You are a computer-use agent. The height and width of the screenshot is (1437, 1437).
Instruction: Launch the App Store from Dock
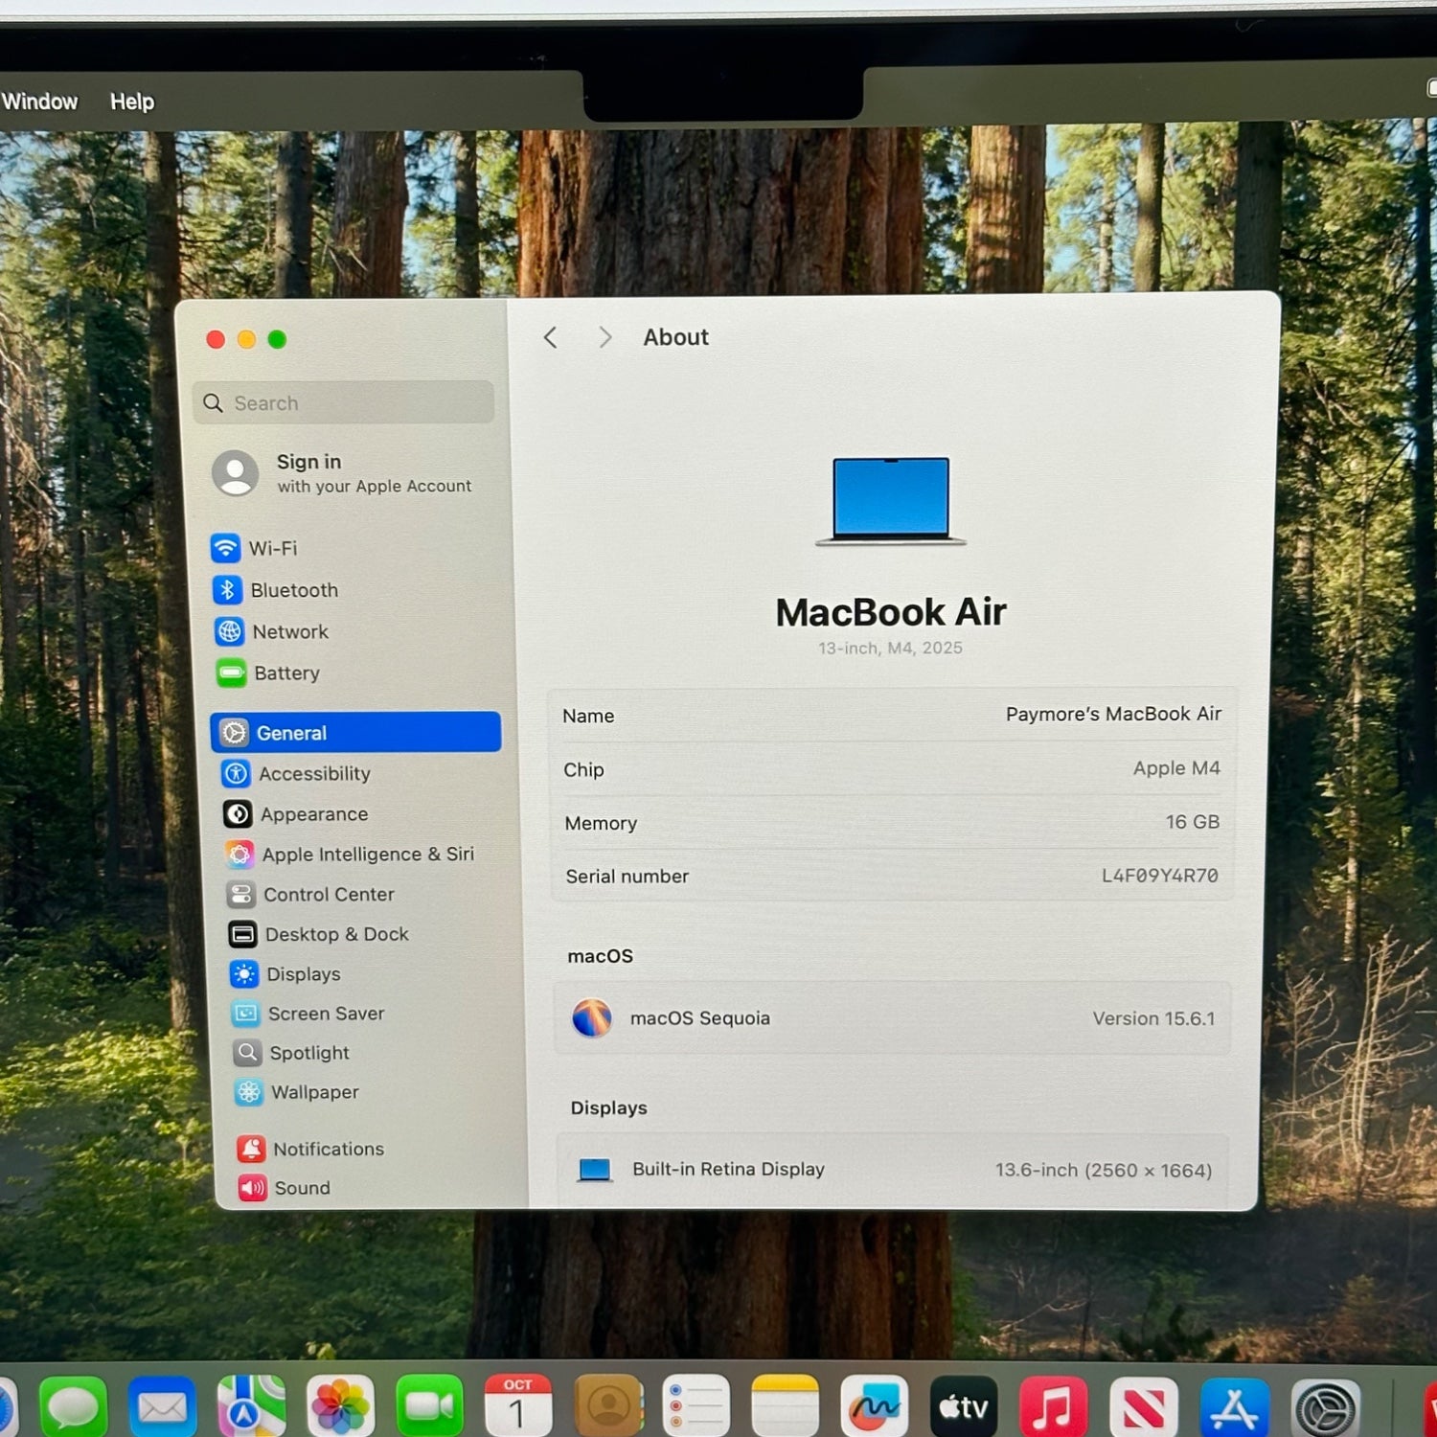point(1234,1407)
